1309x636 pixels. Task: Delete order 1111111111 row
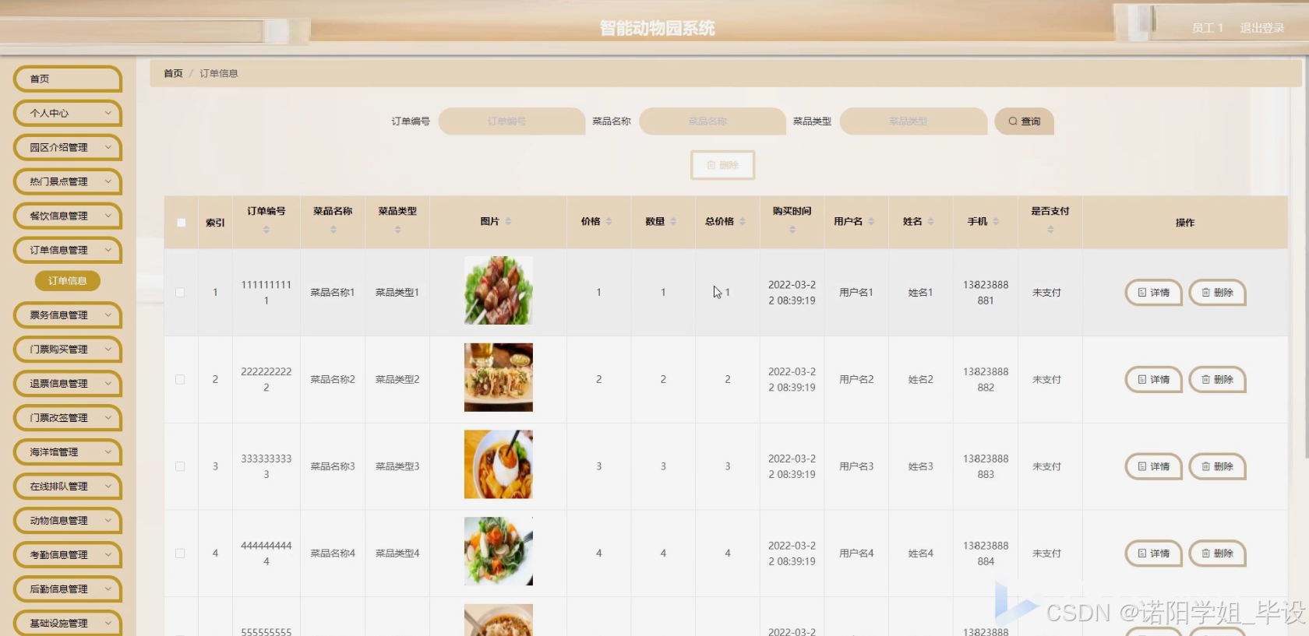(x=1217, y=293)
